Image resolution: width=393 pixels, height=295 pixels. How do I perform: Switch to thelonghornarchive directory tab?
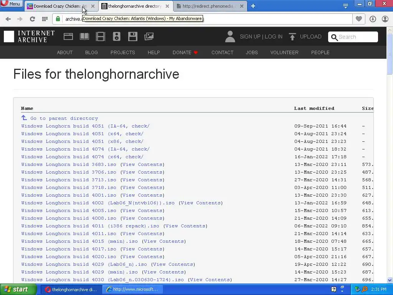click(135, 6)
